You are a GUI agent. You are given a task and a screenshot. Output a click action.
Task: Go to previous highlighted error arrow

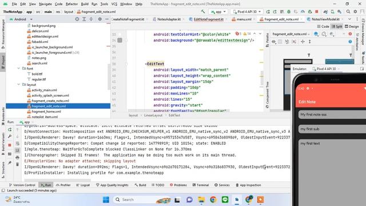tap(254, 34)
